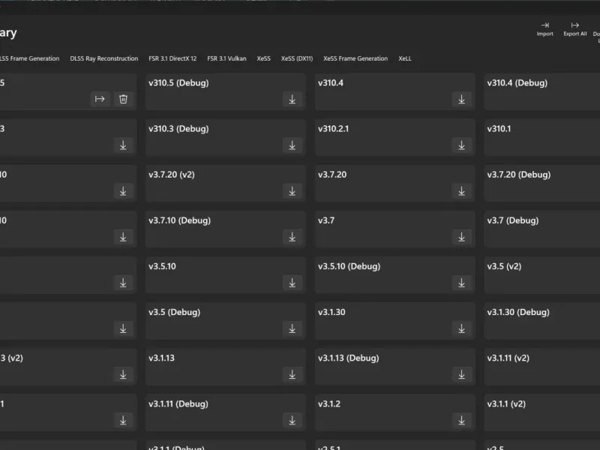Click the v310.5 (Debug) version label

178,83
